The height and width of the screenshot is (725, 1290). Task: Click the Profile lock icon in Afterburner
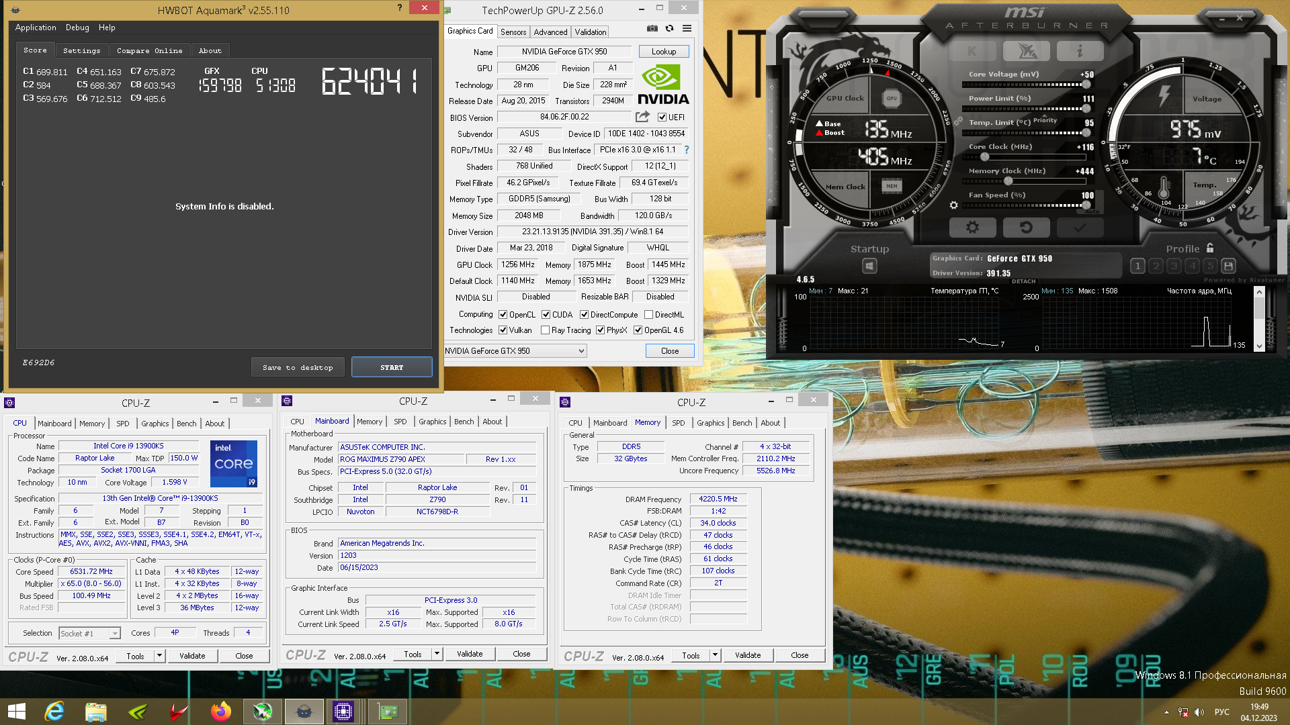click(1210, 248)
